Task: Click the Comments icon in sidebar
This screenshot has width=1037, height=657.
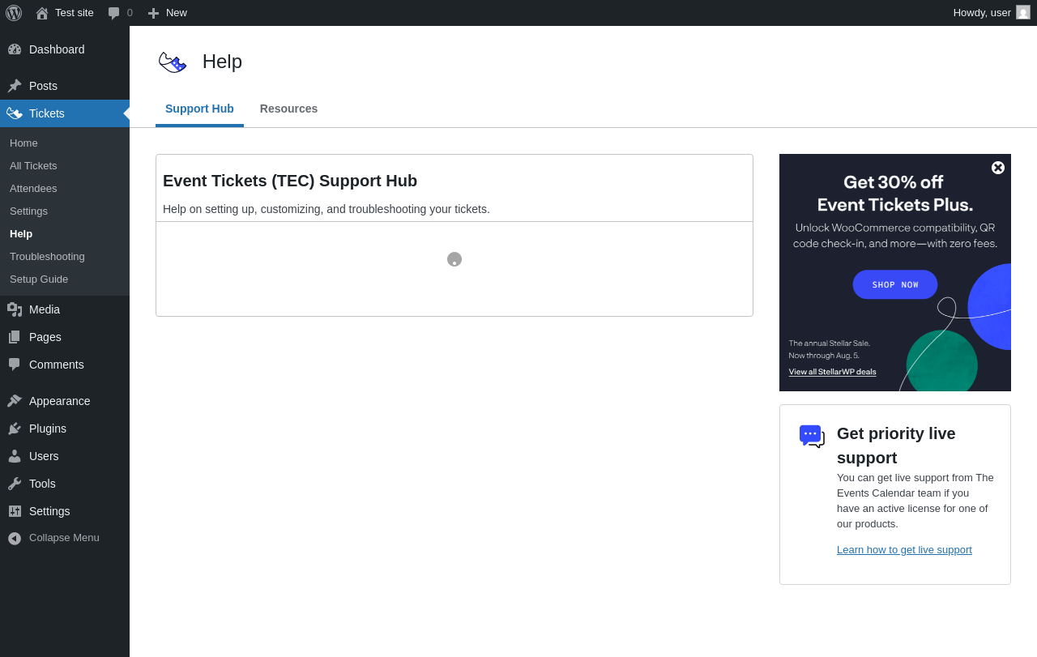Action: (x=15, y=365)
